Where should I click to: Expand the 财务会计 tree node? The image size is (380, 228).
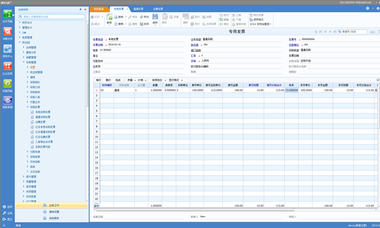tap(21, 23)
